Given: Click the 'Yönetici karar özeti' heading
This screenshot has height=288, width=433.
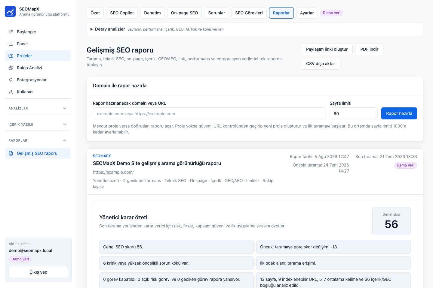Looking at the screenshot, I should click(x=123, y=217).
